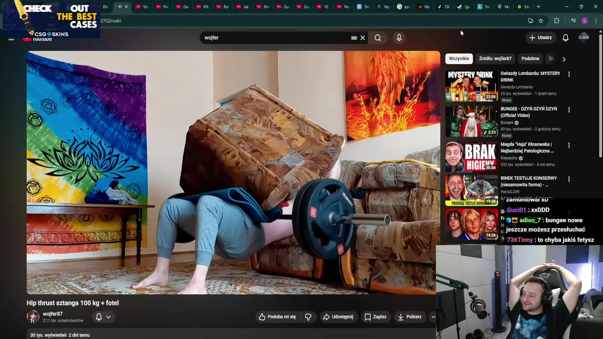This screenshot has width=603, height=339.
Task: Open the MYSTERY DRINK video thumbnail
Action: pyautogui.click(x=472, y=86)
